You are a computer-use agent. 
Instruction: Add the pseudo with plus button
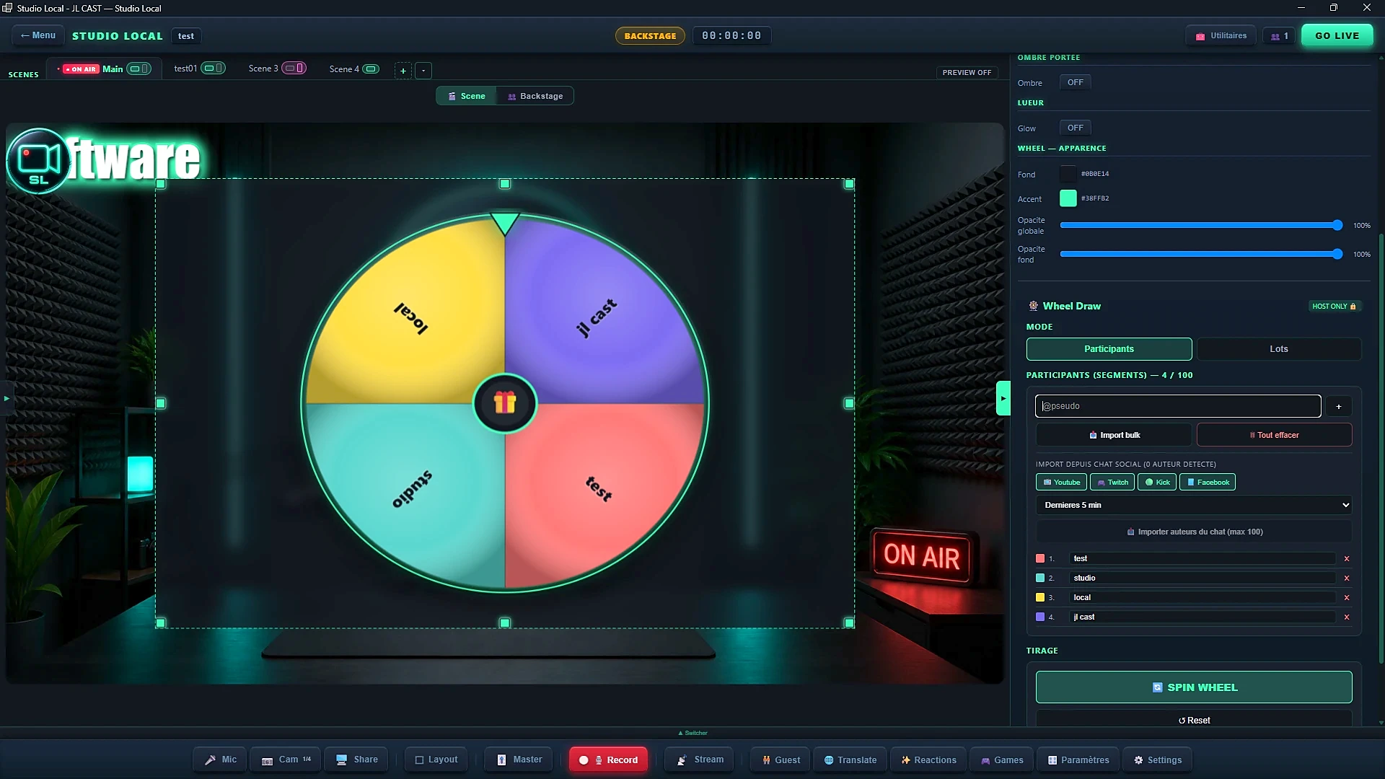click(x=1339, y=406)
